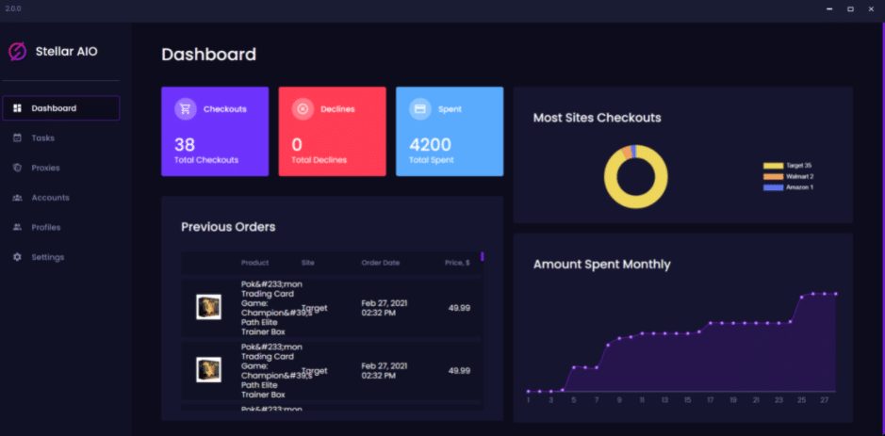Click the shopping cart icon on Checkouts card

[185, 109]
